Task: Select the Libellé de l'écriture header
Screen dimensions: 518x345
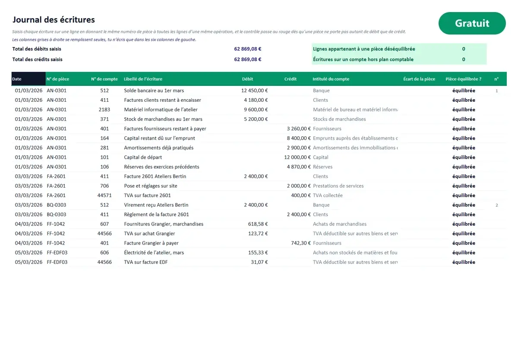Action: (x=143, y=79)
